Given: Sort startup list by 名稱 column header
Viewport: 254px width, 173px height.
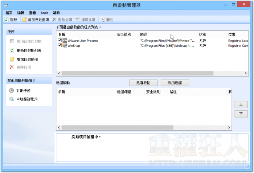Looking at the screenshot, I should [x=62, y=34].
